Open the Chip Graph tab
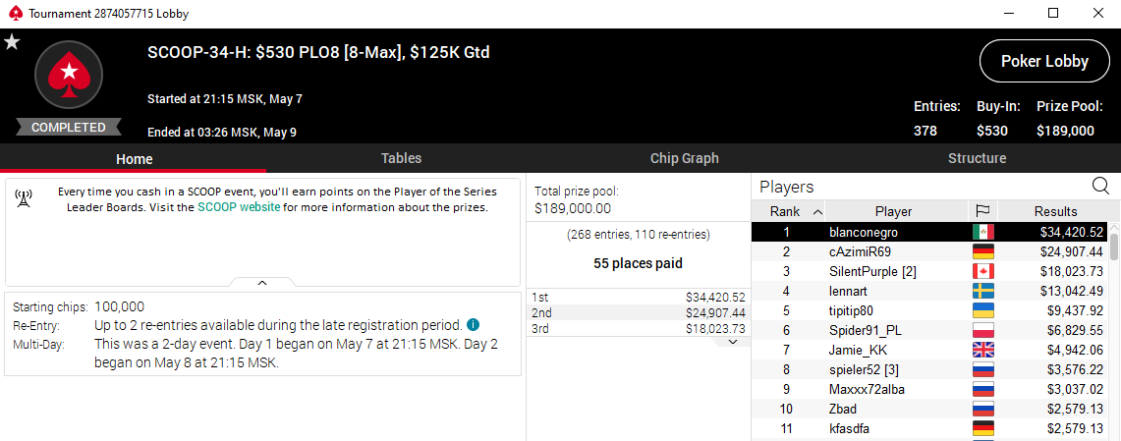This screenshot has height=441, width=1121. click(685, 158)
